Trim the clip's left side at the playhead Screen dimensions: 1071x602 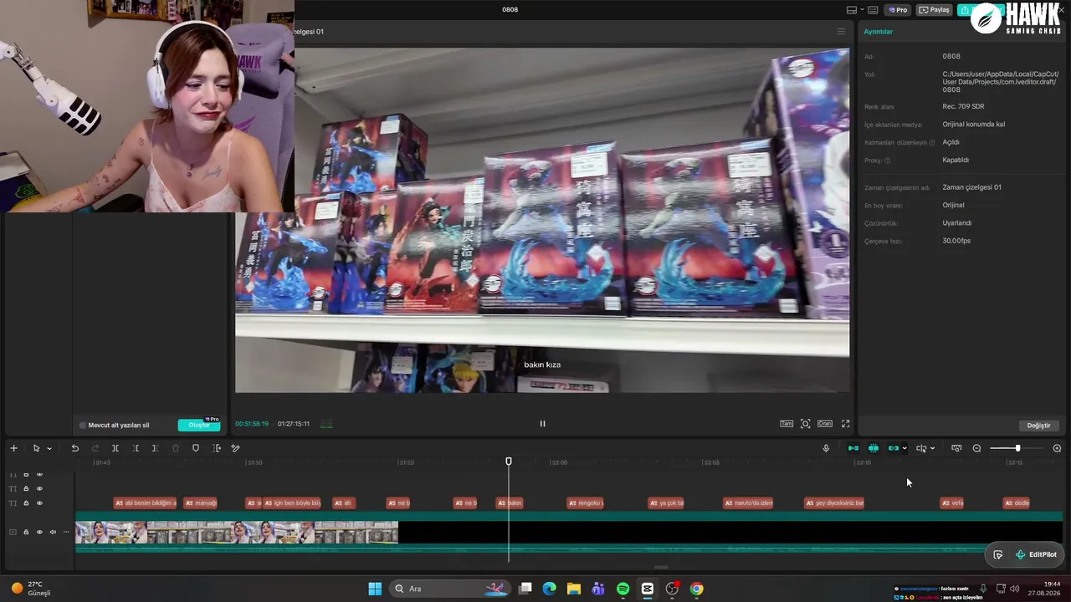(x=136, y=448)
